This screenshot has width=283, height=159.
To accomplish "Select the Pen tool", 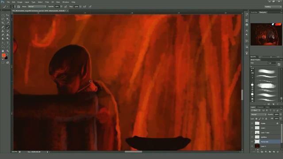I will pyautogui.click(x=3, y=43).
